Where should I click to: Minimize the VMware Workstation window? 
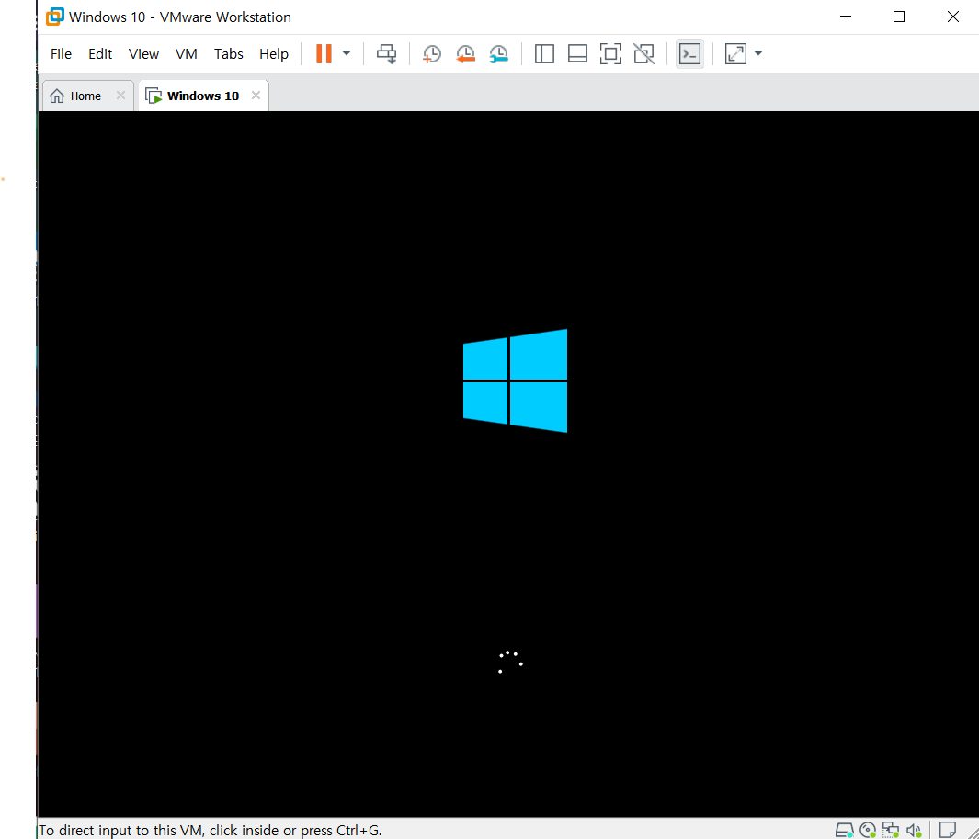click(846, 17)
